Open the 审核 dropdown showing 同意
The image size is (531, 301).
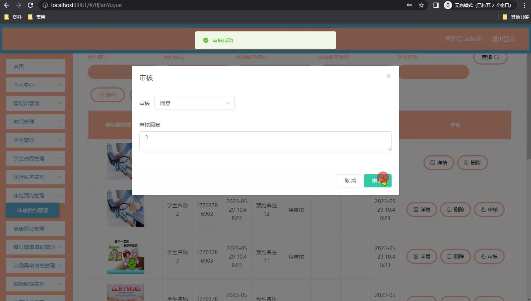(x=194, y=103)
